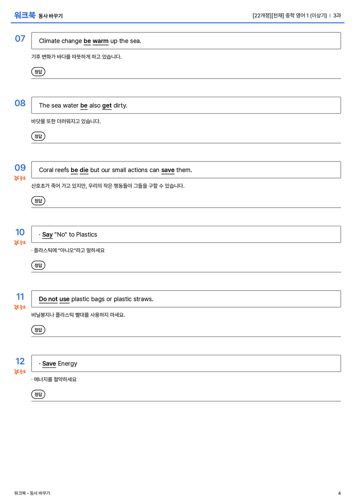Viewport: 355px width, 503px height.
Task: Click the 워크북 header title
Action: click(24, 15)
